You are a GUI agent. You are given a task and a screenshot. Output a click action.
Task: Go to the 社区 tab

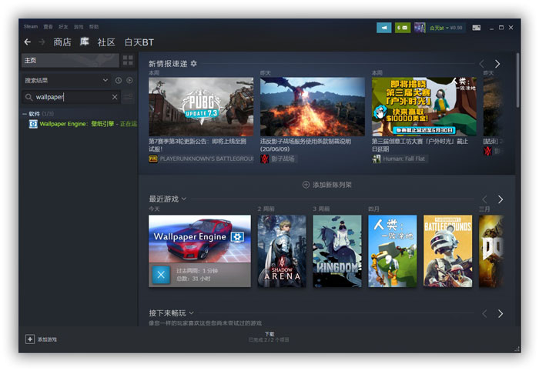(x=106, y=42)
